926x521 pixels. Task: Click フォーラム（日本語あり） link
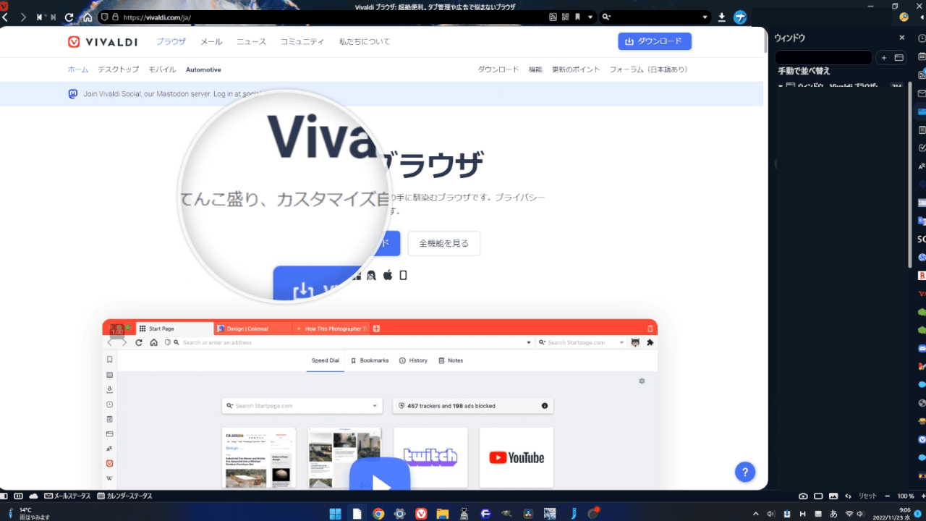pyautogui.click(x=648, y=69)
